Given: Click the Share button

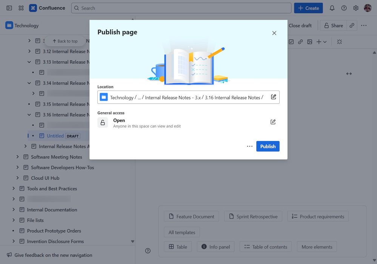Looking at the screenshot, I should [334, 26].
